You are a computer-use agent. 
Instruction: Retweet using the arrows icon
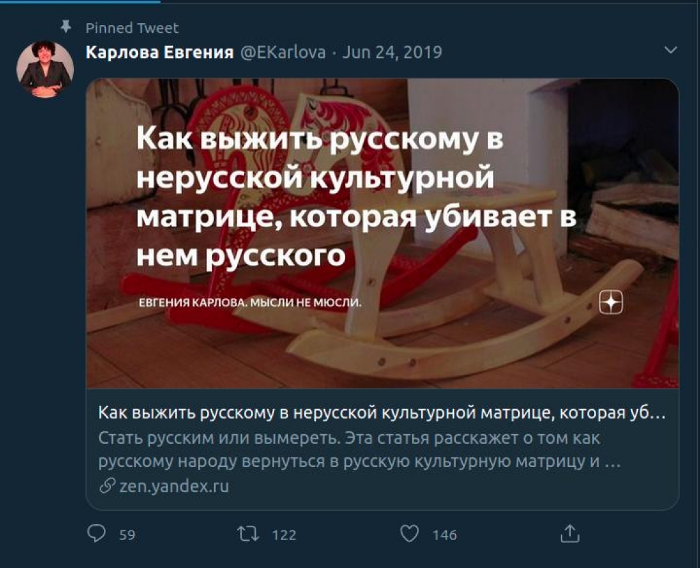tap(248, 534)
